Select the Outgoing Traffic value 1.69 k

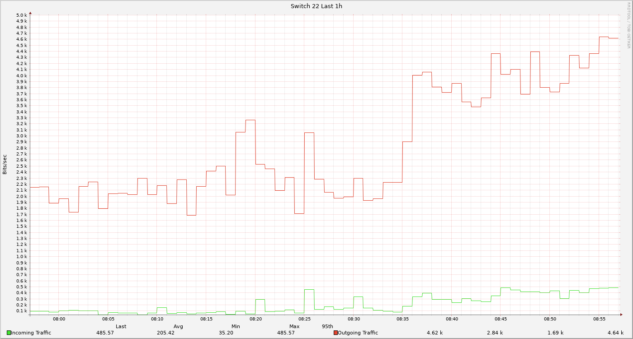555,333
